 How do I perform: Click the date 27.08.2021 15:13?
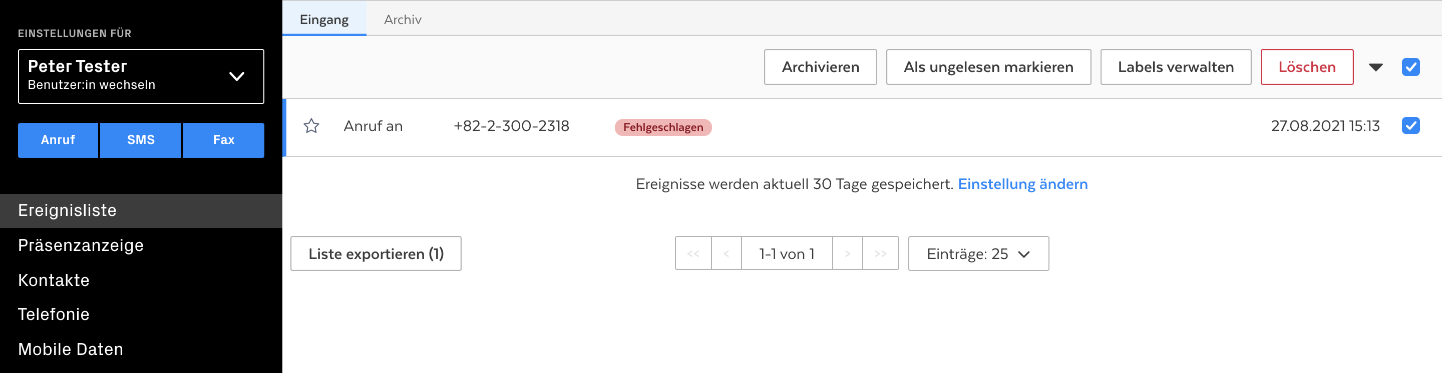(x=1325, y=126)
